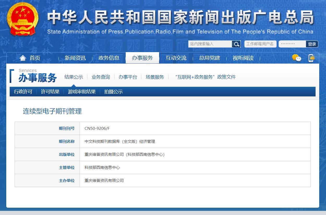Navigate to 总局党建 section
The height and width of the screenshot is (215, 326).
tap(209, 58)
